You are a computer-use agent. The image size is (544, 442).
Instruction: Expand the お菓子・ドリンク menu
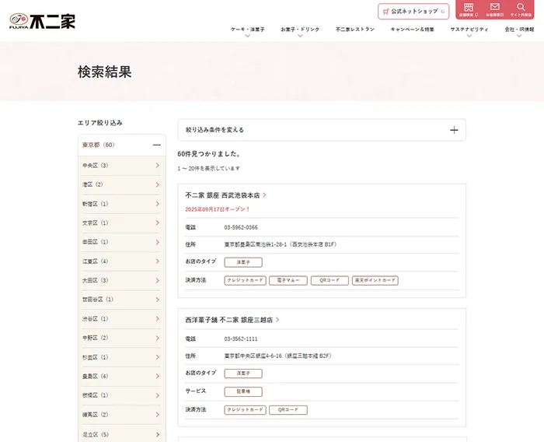[300, 30]
